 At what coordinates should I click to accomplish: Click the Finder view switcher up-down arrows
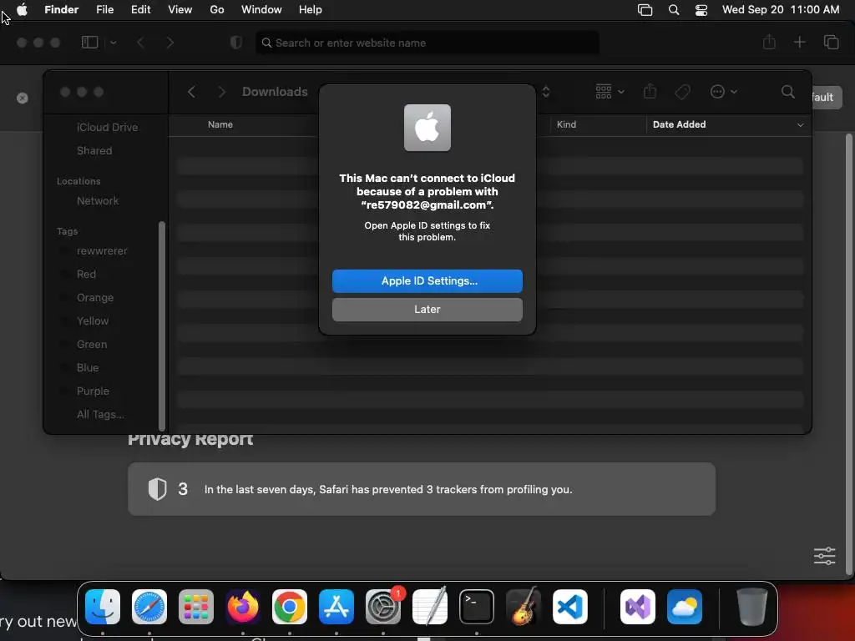click(x=546, y=92)
